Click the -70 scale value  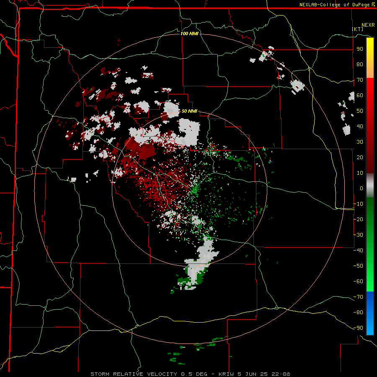(358, 297)
